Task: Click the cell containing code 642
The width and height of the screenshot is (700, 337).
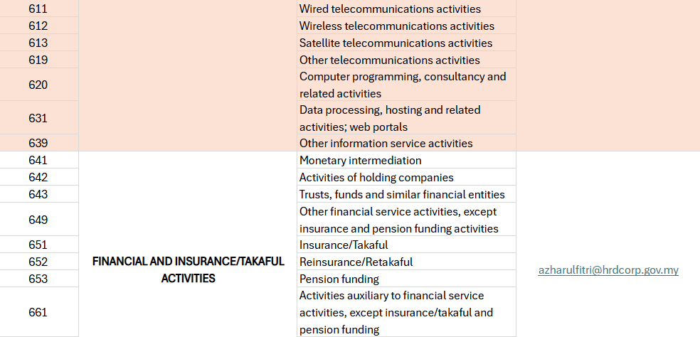Action: pos(38,178)
